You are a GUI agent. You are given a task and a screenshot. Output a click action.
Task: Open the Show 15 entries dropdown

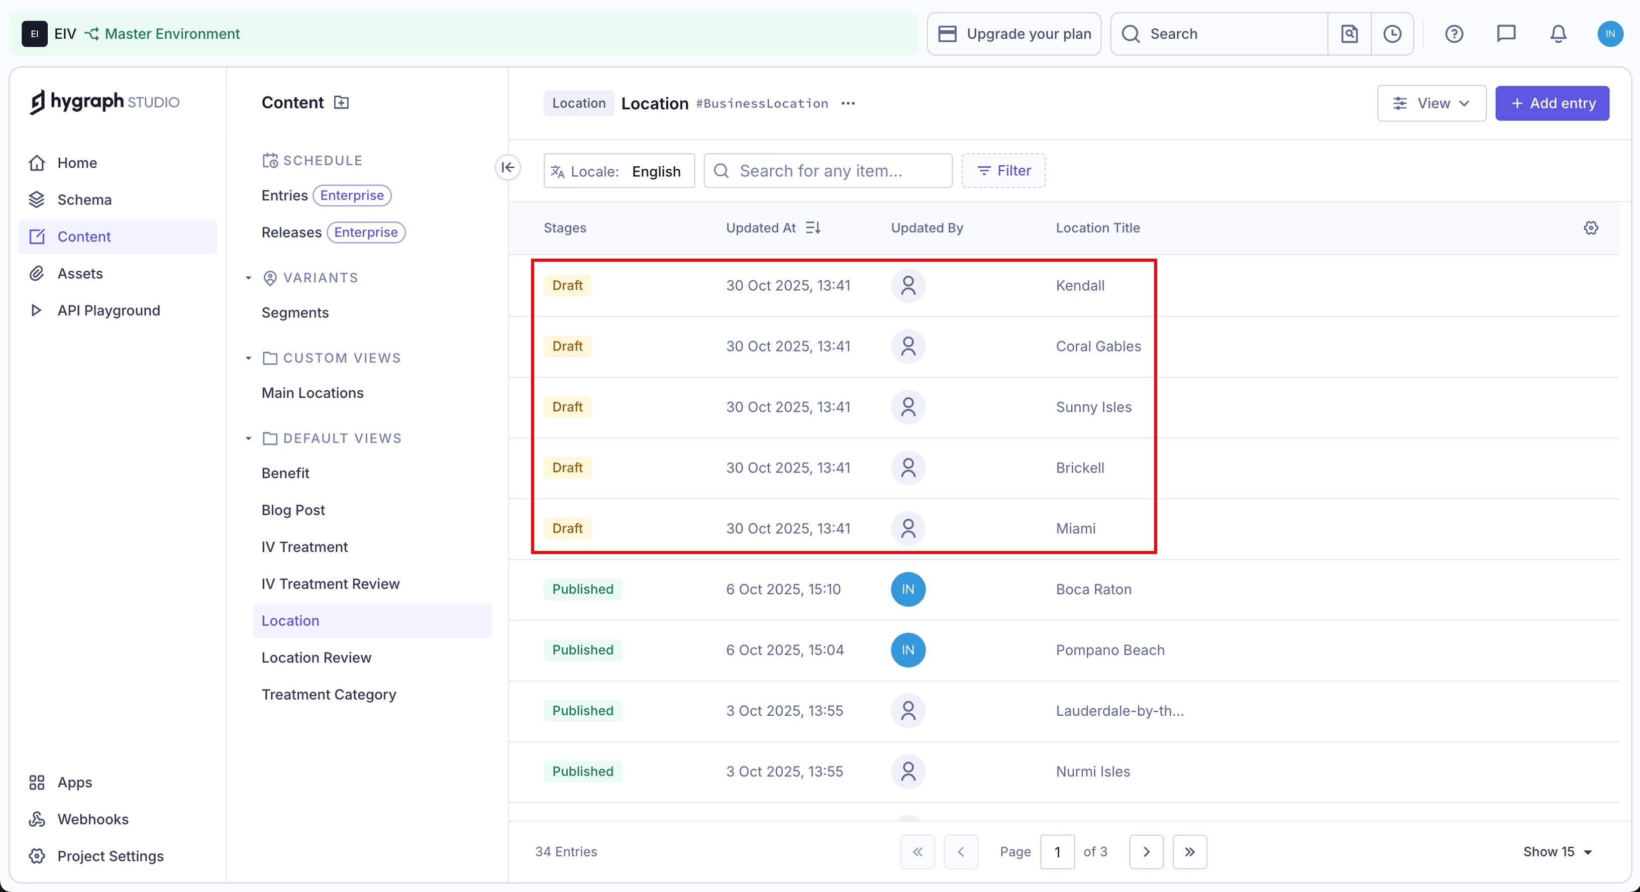pyautogui.click(x=1557, y=851)
